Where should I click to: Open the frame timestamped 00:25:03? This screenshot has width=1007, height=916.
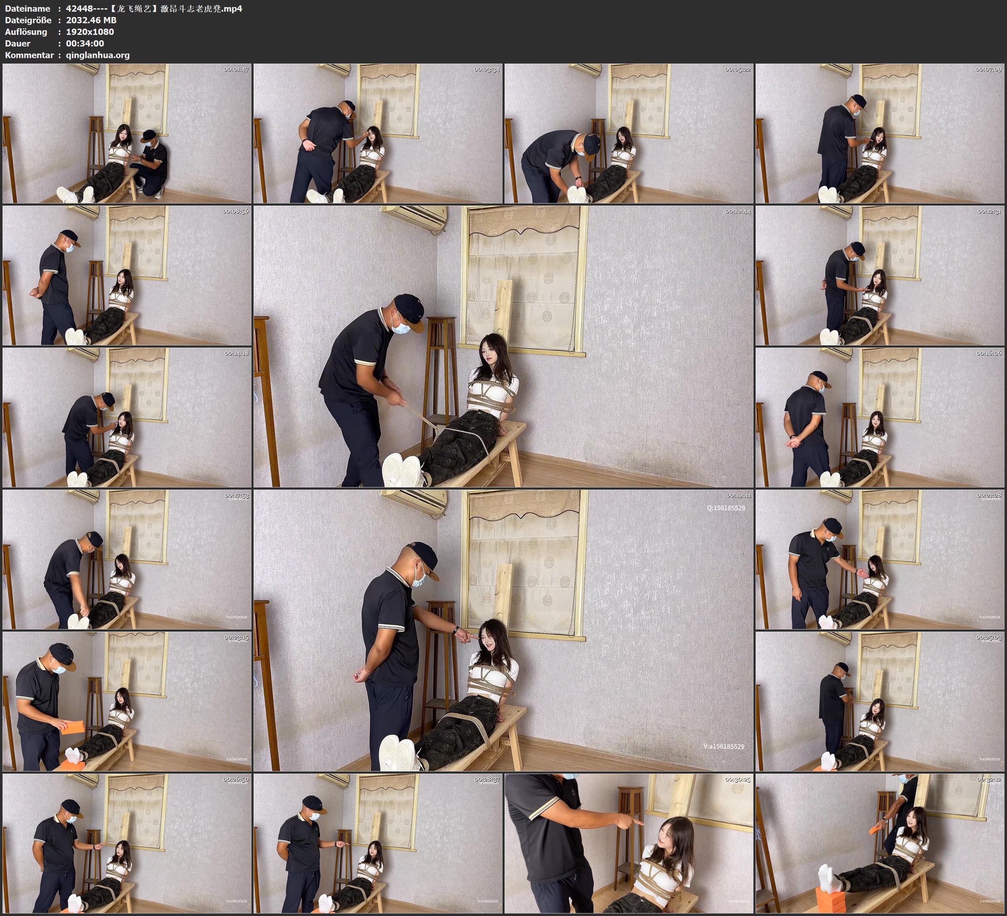(880, 701)
